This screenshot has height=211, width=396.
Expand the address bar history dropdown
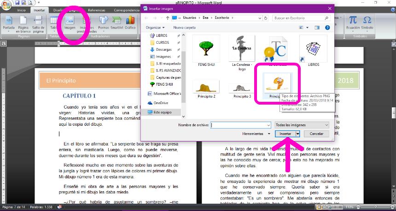(260, 18)
